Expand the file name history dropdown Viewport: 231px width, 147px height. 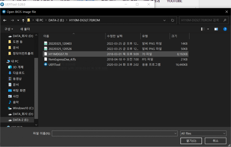click(175, 133)
